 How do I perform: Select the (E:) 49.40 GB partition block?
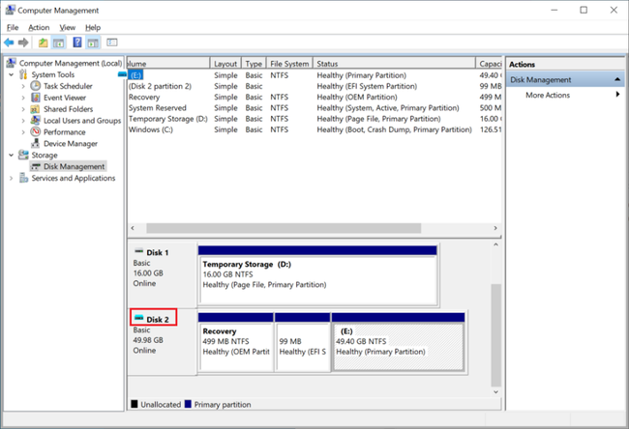click(x=399, y=342)
